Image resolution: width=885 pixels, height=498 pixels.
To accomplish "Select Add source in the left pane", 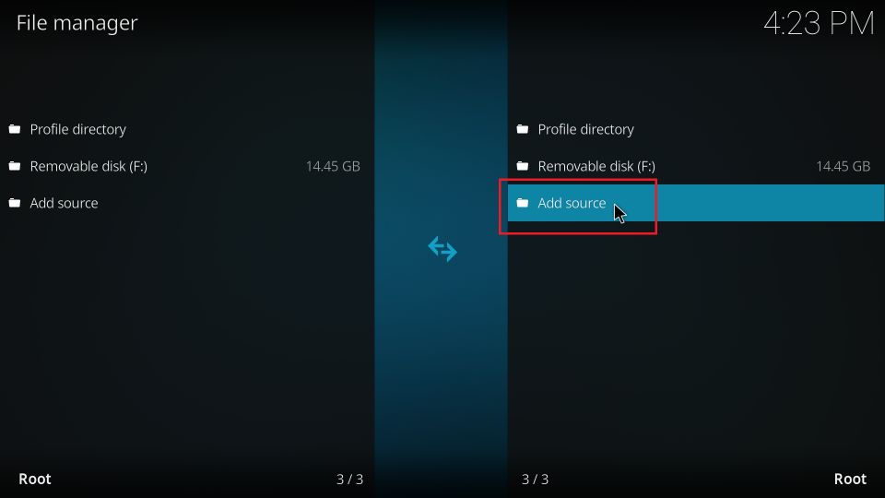I will [x=64, y=203].
